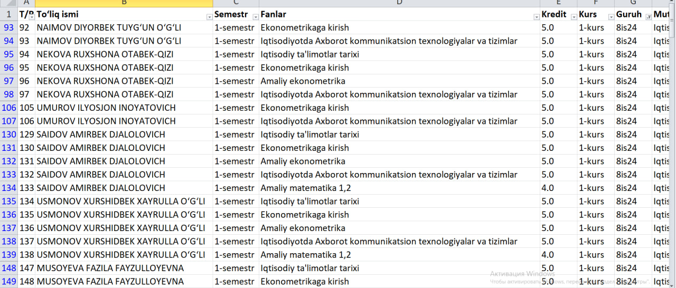Select row header 106
The width and height of the screenshot is (676, 288).
click(x=9, y=108)
